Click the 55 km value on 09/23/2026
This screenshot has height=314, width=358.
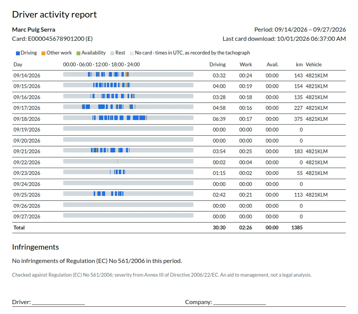(x=300, y=173)
